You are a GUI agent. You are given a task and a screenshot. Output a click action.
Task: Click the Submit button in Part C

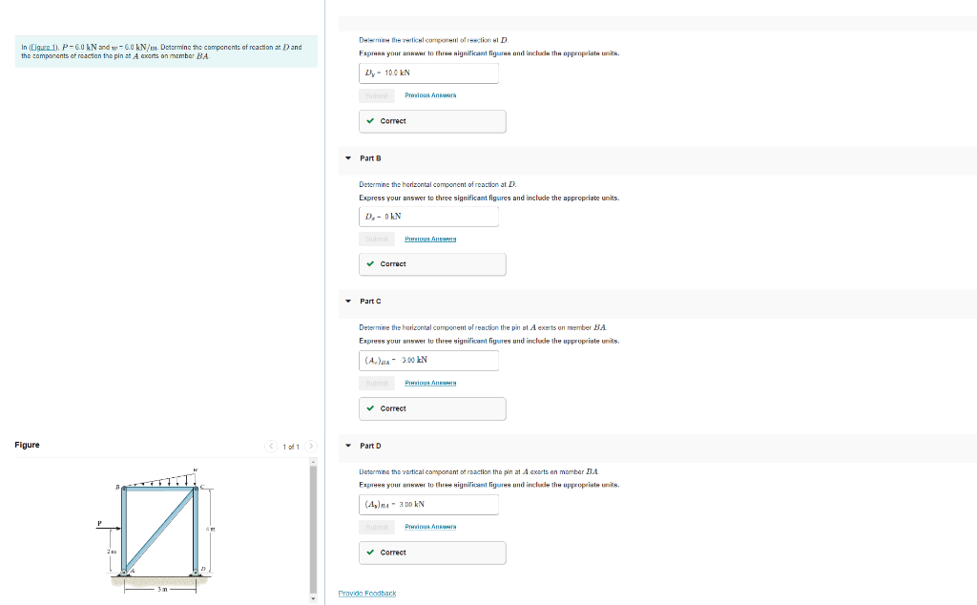click(376, 384)
